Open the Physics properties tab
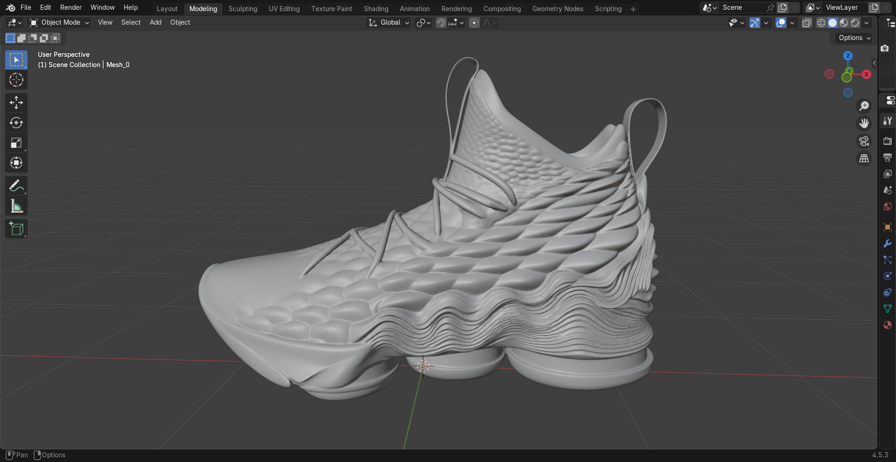 click(888, 276)
